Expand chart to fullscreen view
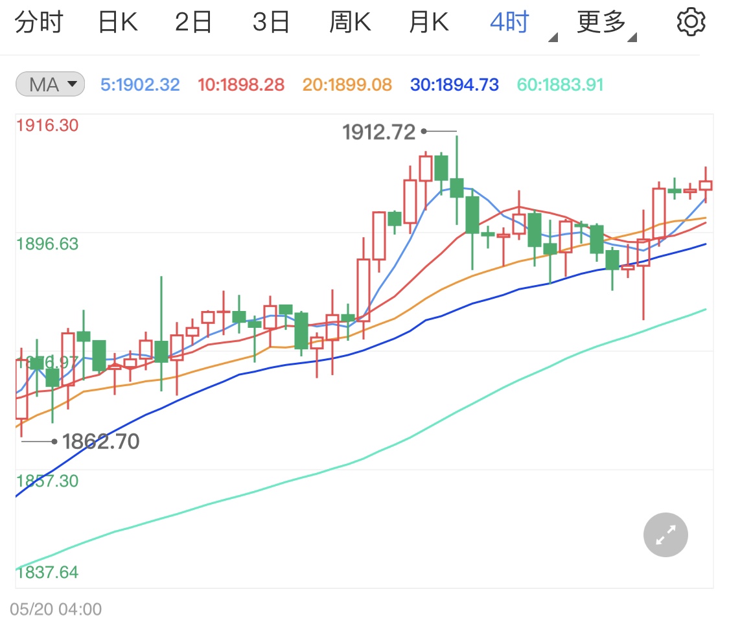The width and height of the screenshot is (729, 622). coord(665,535)
